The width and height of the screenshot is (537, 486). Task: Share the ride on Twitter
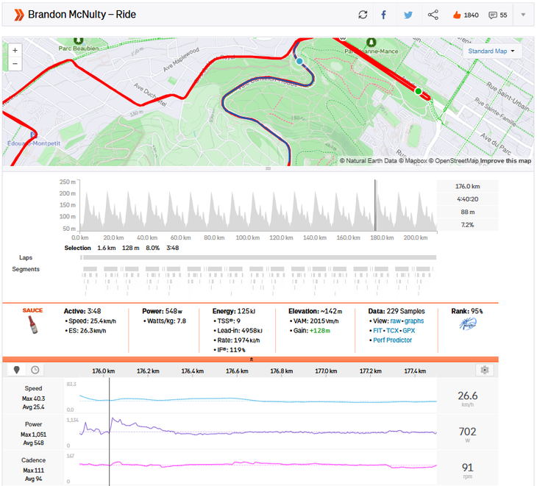click(x=408, y=15)
